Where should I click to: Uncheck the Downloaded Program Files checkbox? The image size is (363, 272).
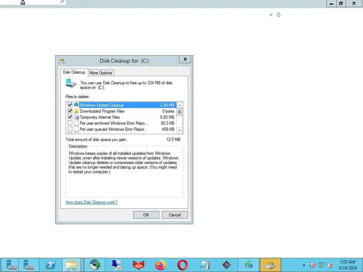(70, 111)
